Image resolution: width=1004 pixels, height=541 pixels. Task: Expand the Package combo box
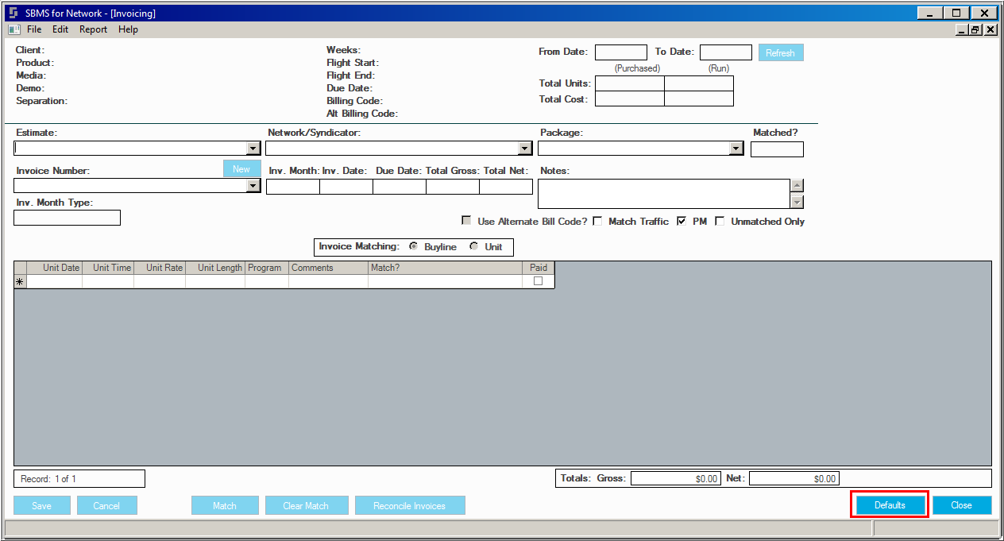[x=736, y=149]
